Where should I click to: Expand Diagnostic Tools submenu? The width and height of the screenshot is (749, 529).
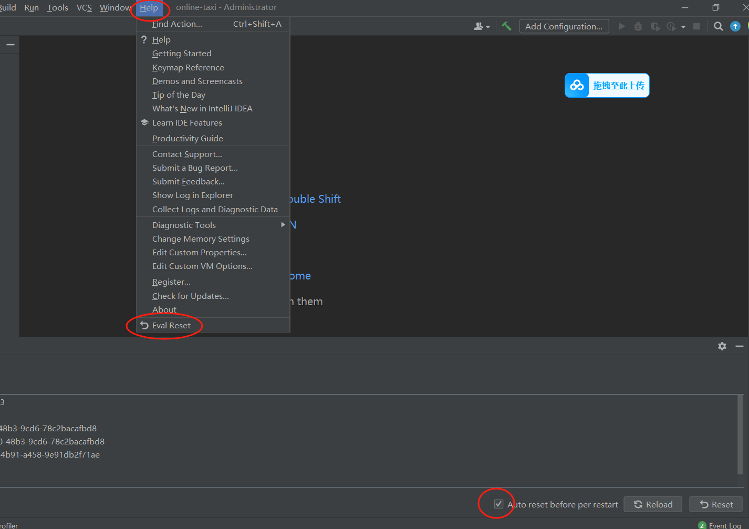click(213, 225)
